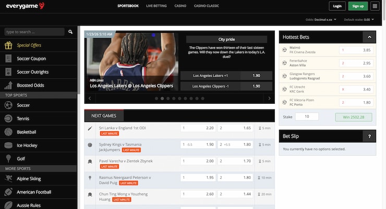This screenshot has height=209, width=386.
Task: Click the everygame logo
Action: pyautogui.click(x=25, y=6)
